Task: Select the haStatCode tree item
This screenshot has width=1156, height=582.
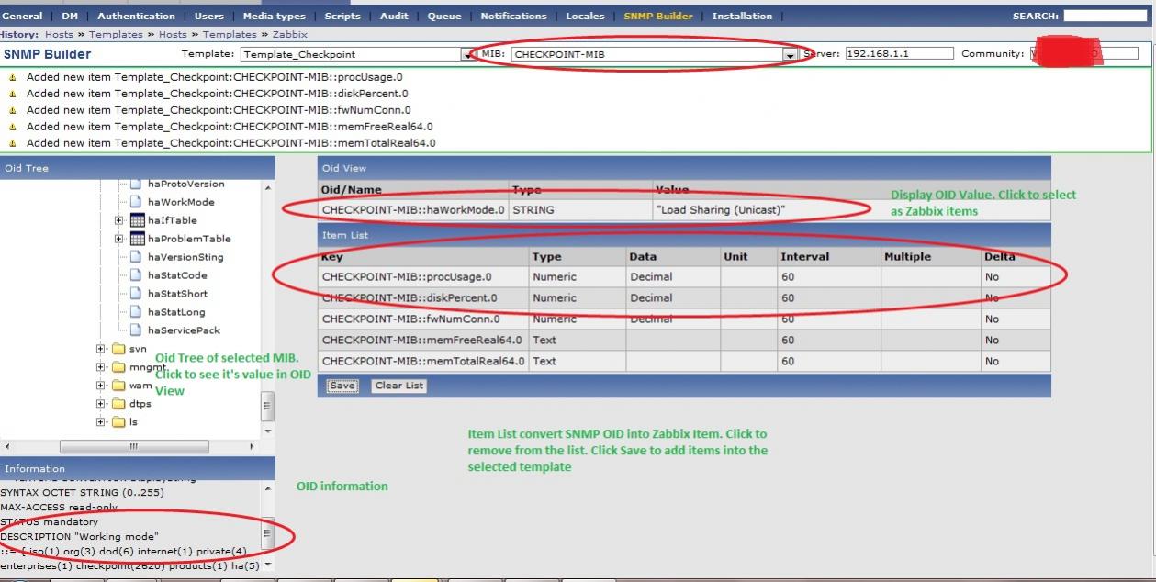Action: click(177, 275)
